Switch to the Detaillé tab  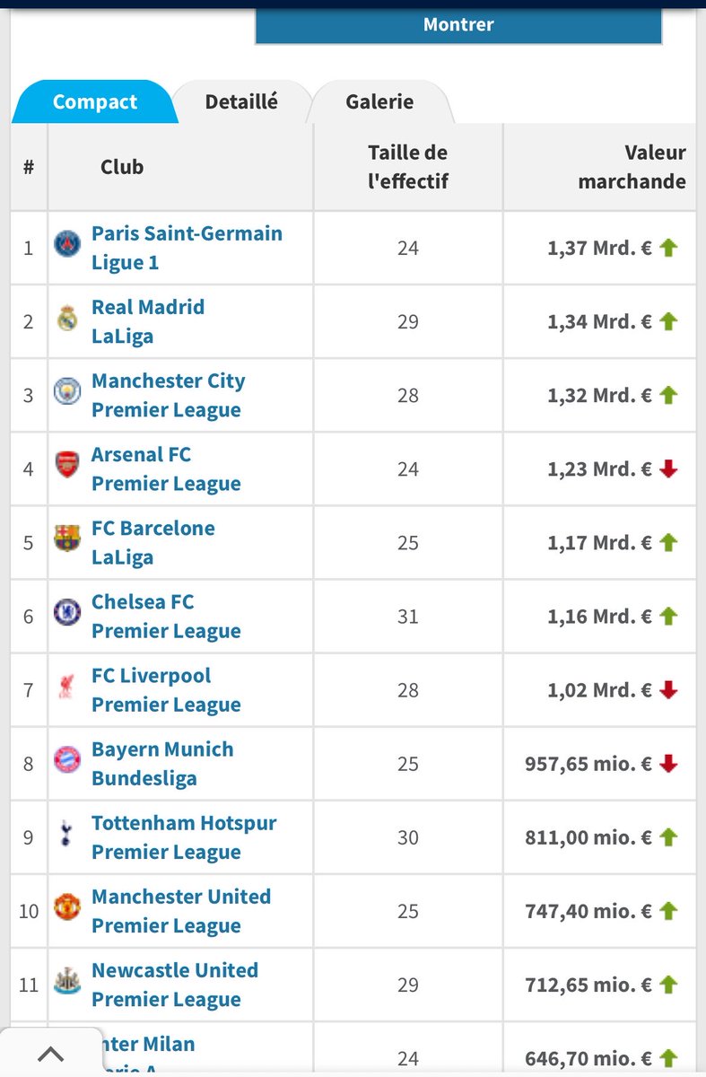click(241, 101)
